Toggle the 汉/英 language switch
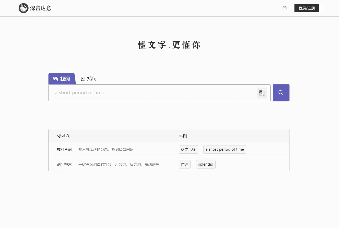The width and height of the screenshot is (339, 228). click(x=262, y=93)
